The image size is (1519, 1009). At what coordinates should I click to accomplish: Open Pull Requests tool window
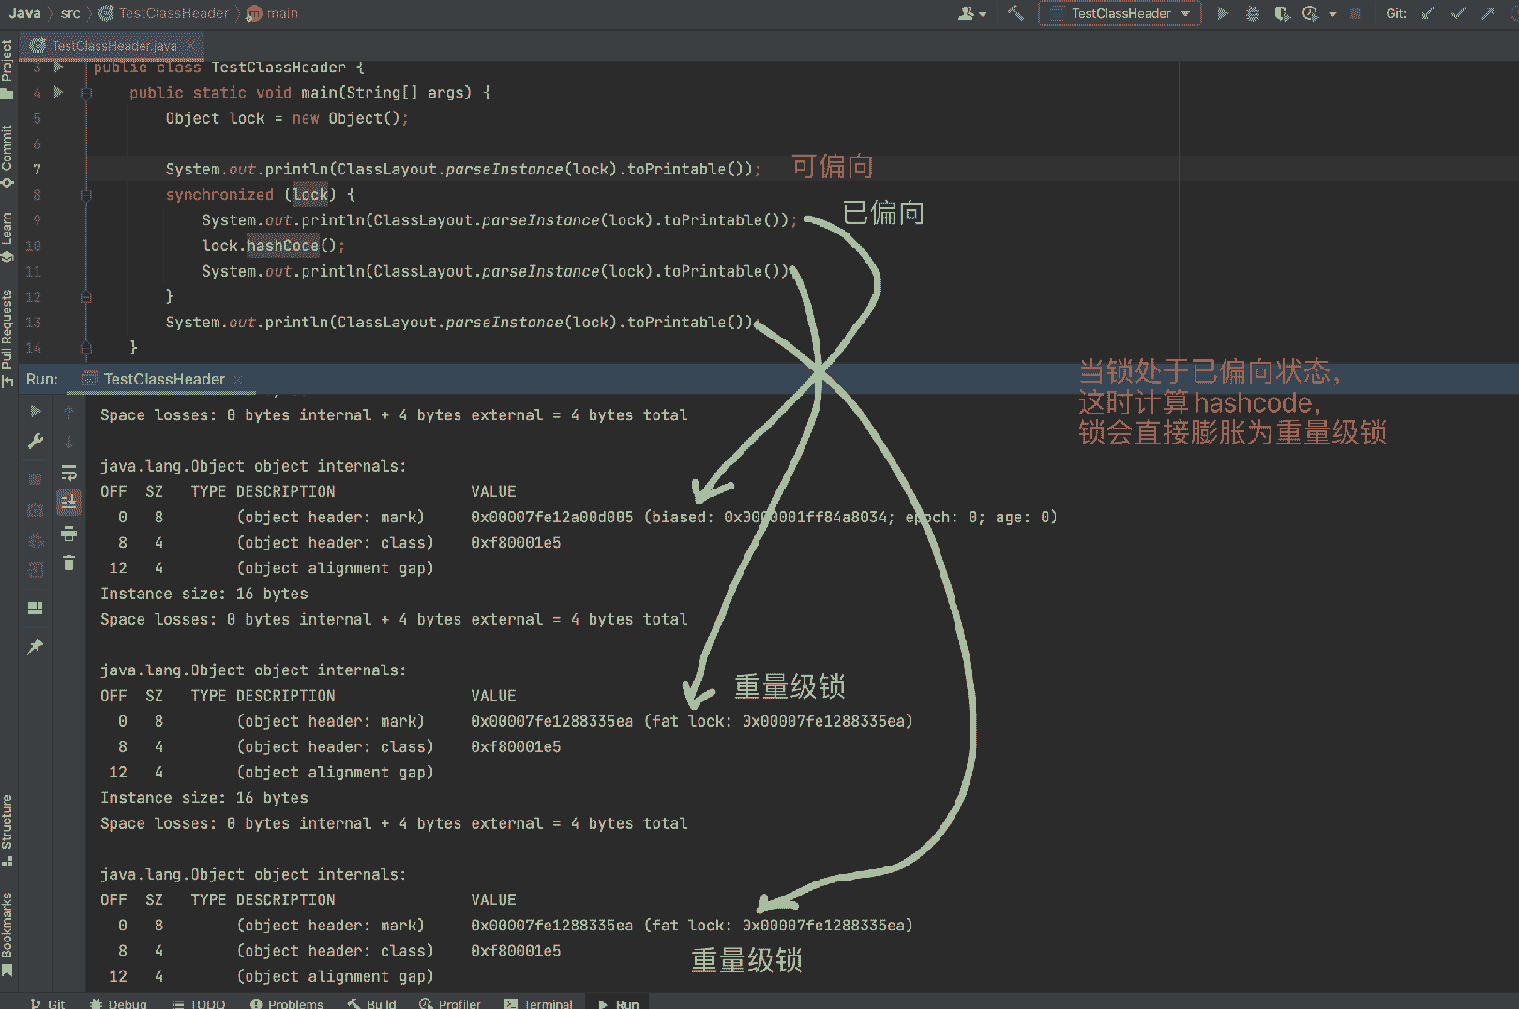click(8, 338)
